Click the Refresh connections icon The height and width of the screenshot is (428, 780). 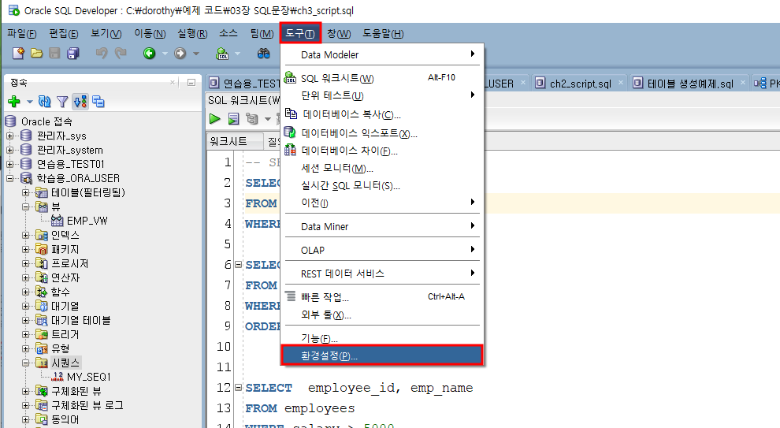tap(45, 102)
